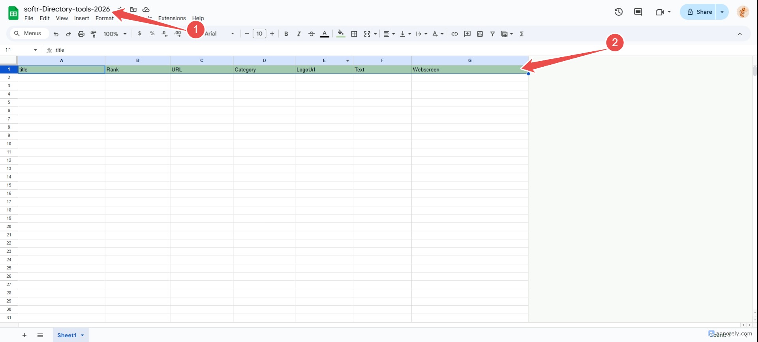Viewport: 758px width, 342px height.
Task: Open the Extensions menu
Action: (x=172, y=18)
